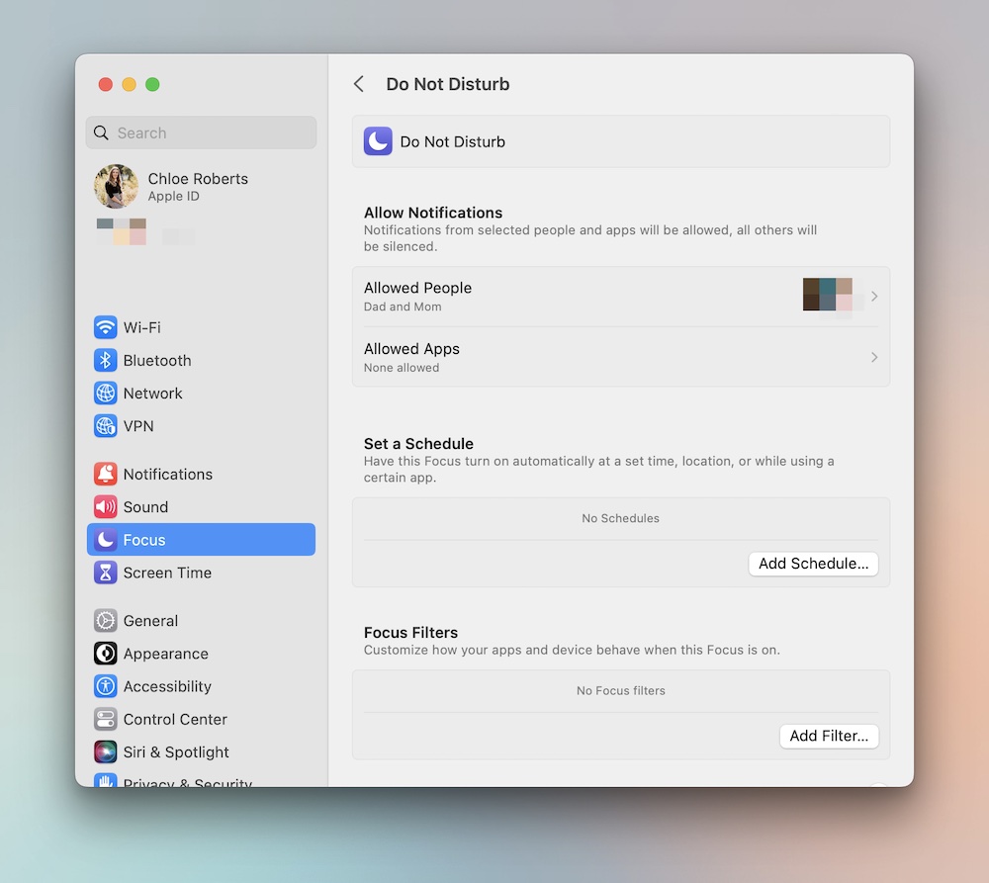Screen dimensions: 989x883
Task: Click the Notifications bell icon
Action: [x=106, y=474]
